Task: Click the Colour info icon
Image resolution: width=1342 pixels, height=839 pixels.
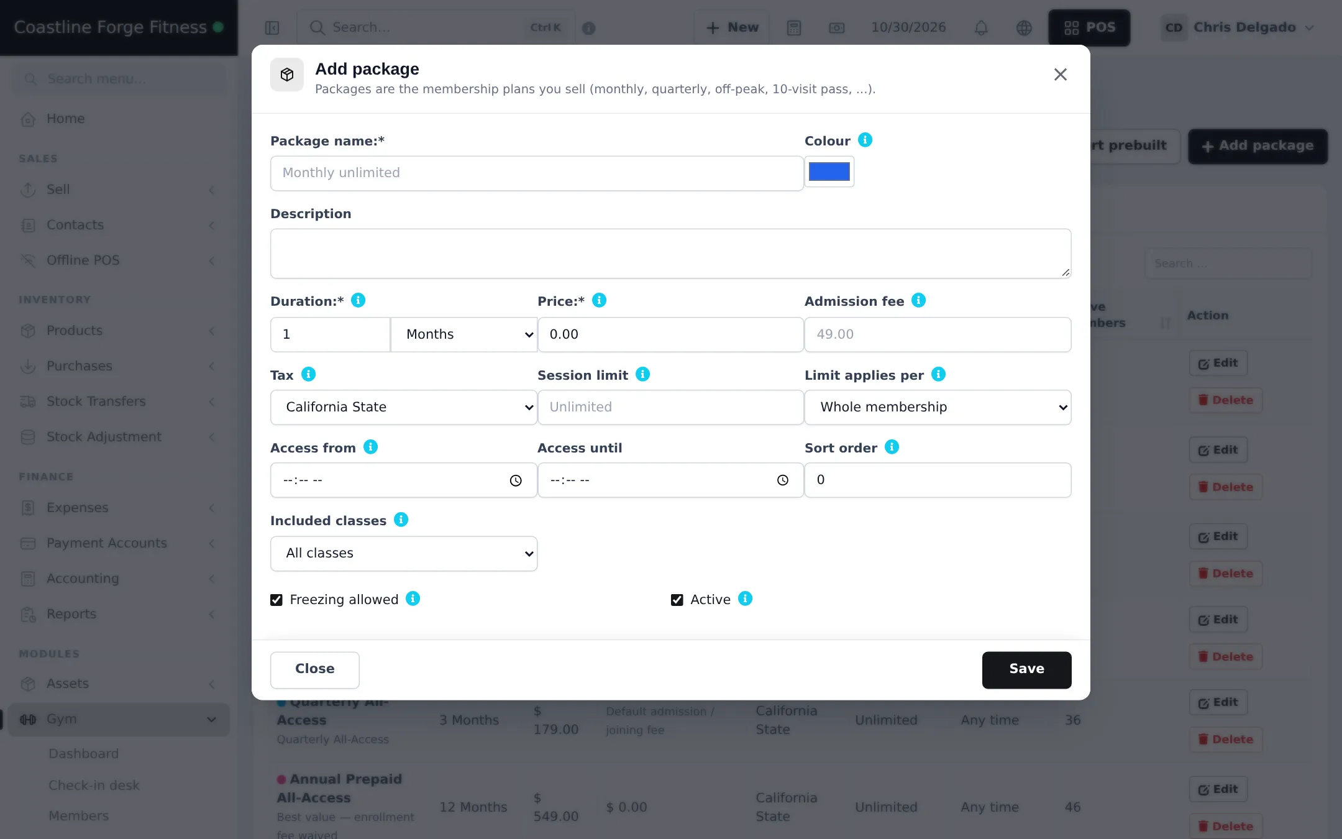Action: tap(865, 140)
